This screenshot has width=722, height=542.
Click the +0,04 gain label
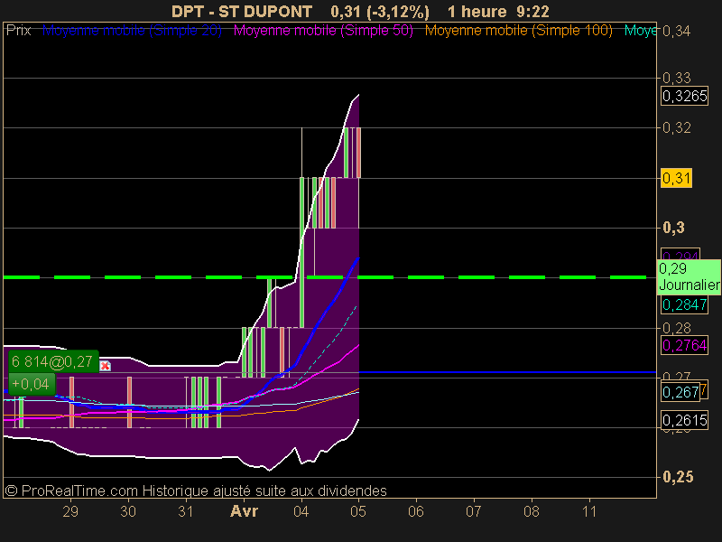point(32,384)
